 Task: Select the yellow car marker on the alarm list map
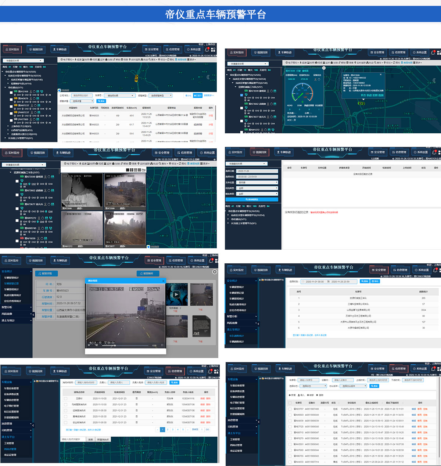click(136, 78)
